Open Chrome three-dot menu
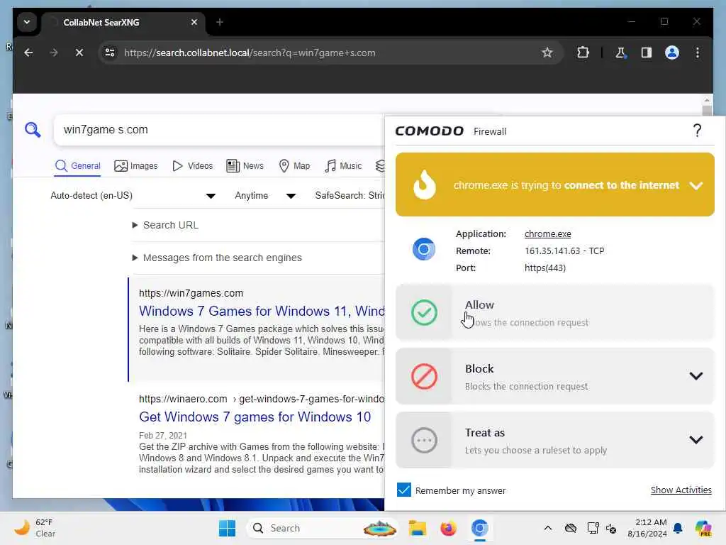The image size is (726, 545). point(698,53)
